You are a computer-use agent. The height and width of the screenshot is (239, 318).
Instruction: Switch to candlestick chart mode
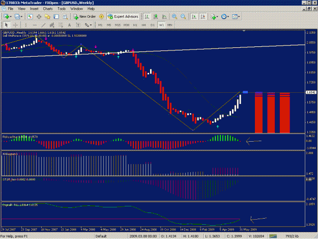click(x=156, y=16)
